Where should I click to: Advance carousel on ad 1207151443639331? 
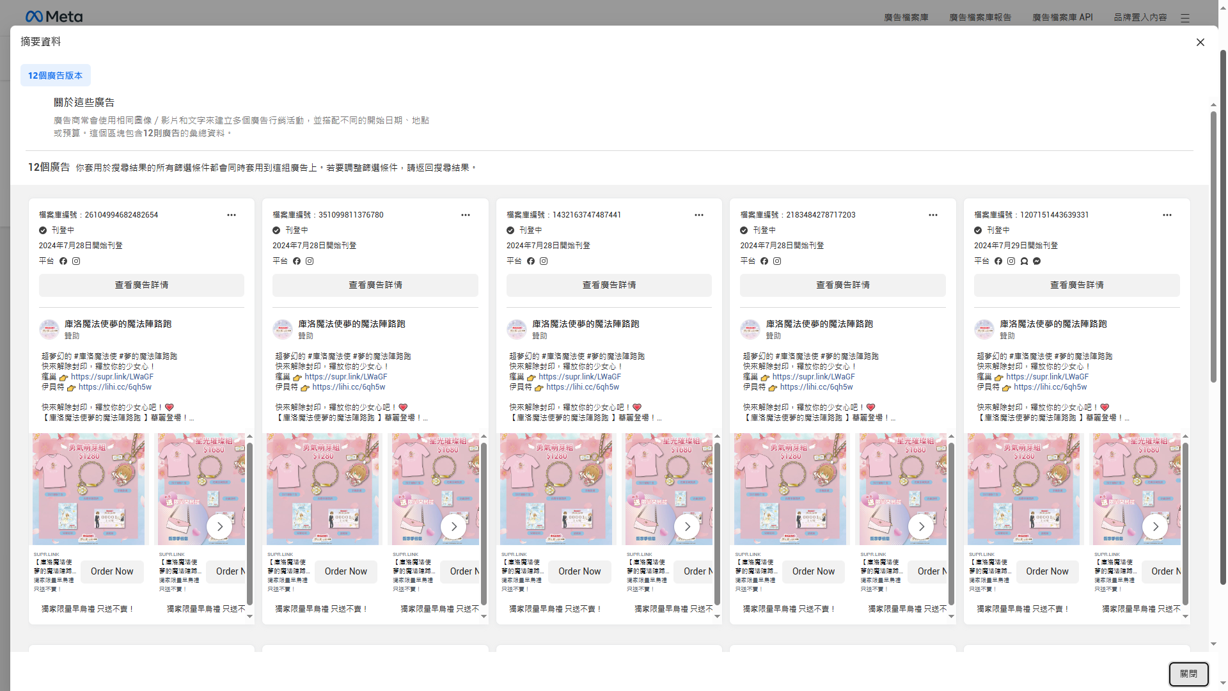1155,527
